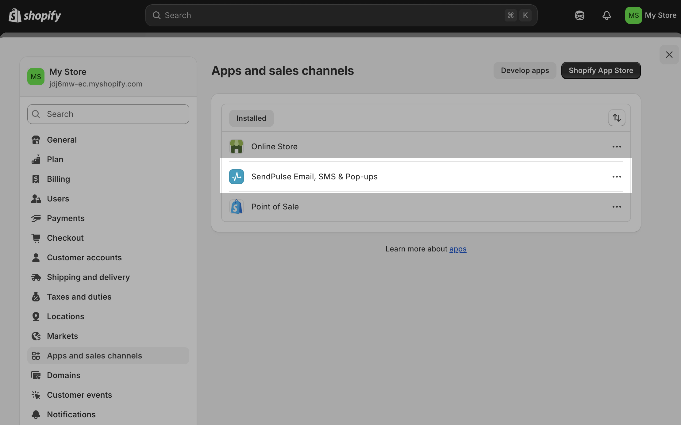This screenshot has height=425, width=681.
Task: Click the Develop apps button
Action: 525,71
